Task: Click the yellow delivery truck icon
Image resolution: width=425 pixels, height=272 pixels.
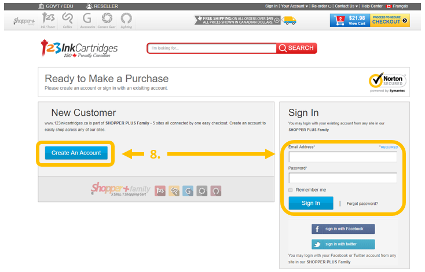Action: (x=289, y=21)
